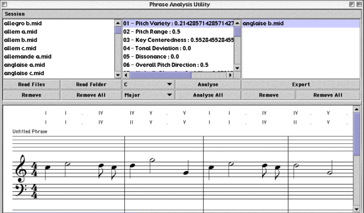364x213 pixels.
Task: Click the window collapse box in title bar
Action: 359,4
